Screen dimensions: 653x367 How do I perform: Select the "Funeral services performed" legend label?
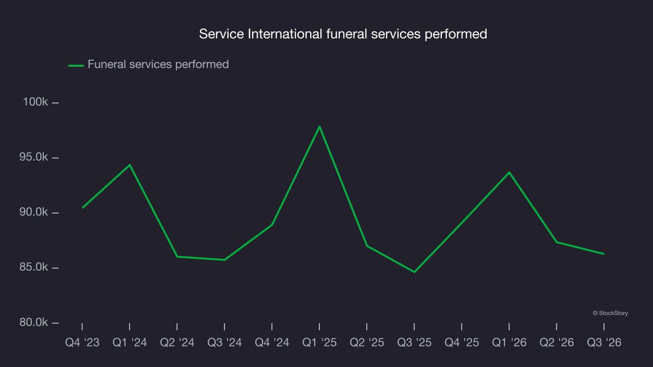158,64
